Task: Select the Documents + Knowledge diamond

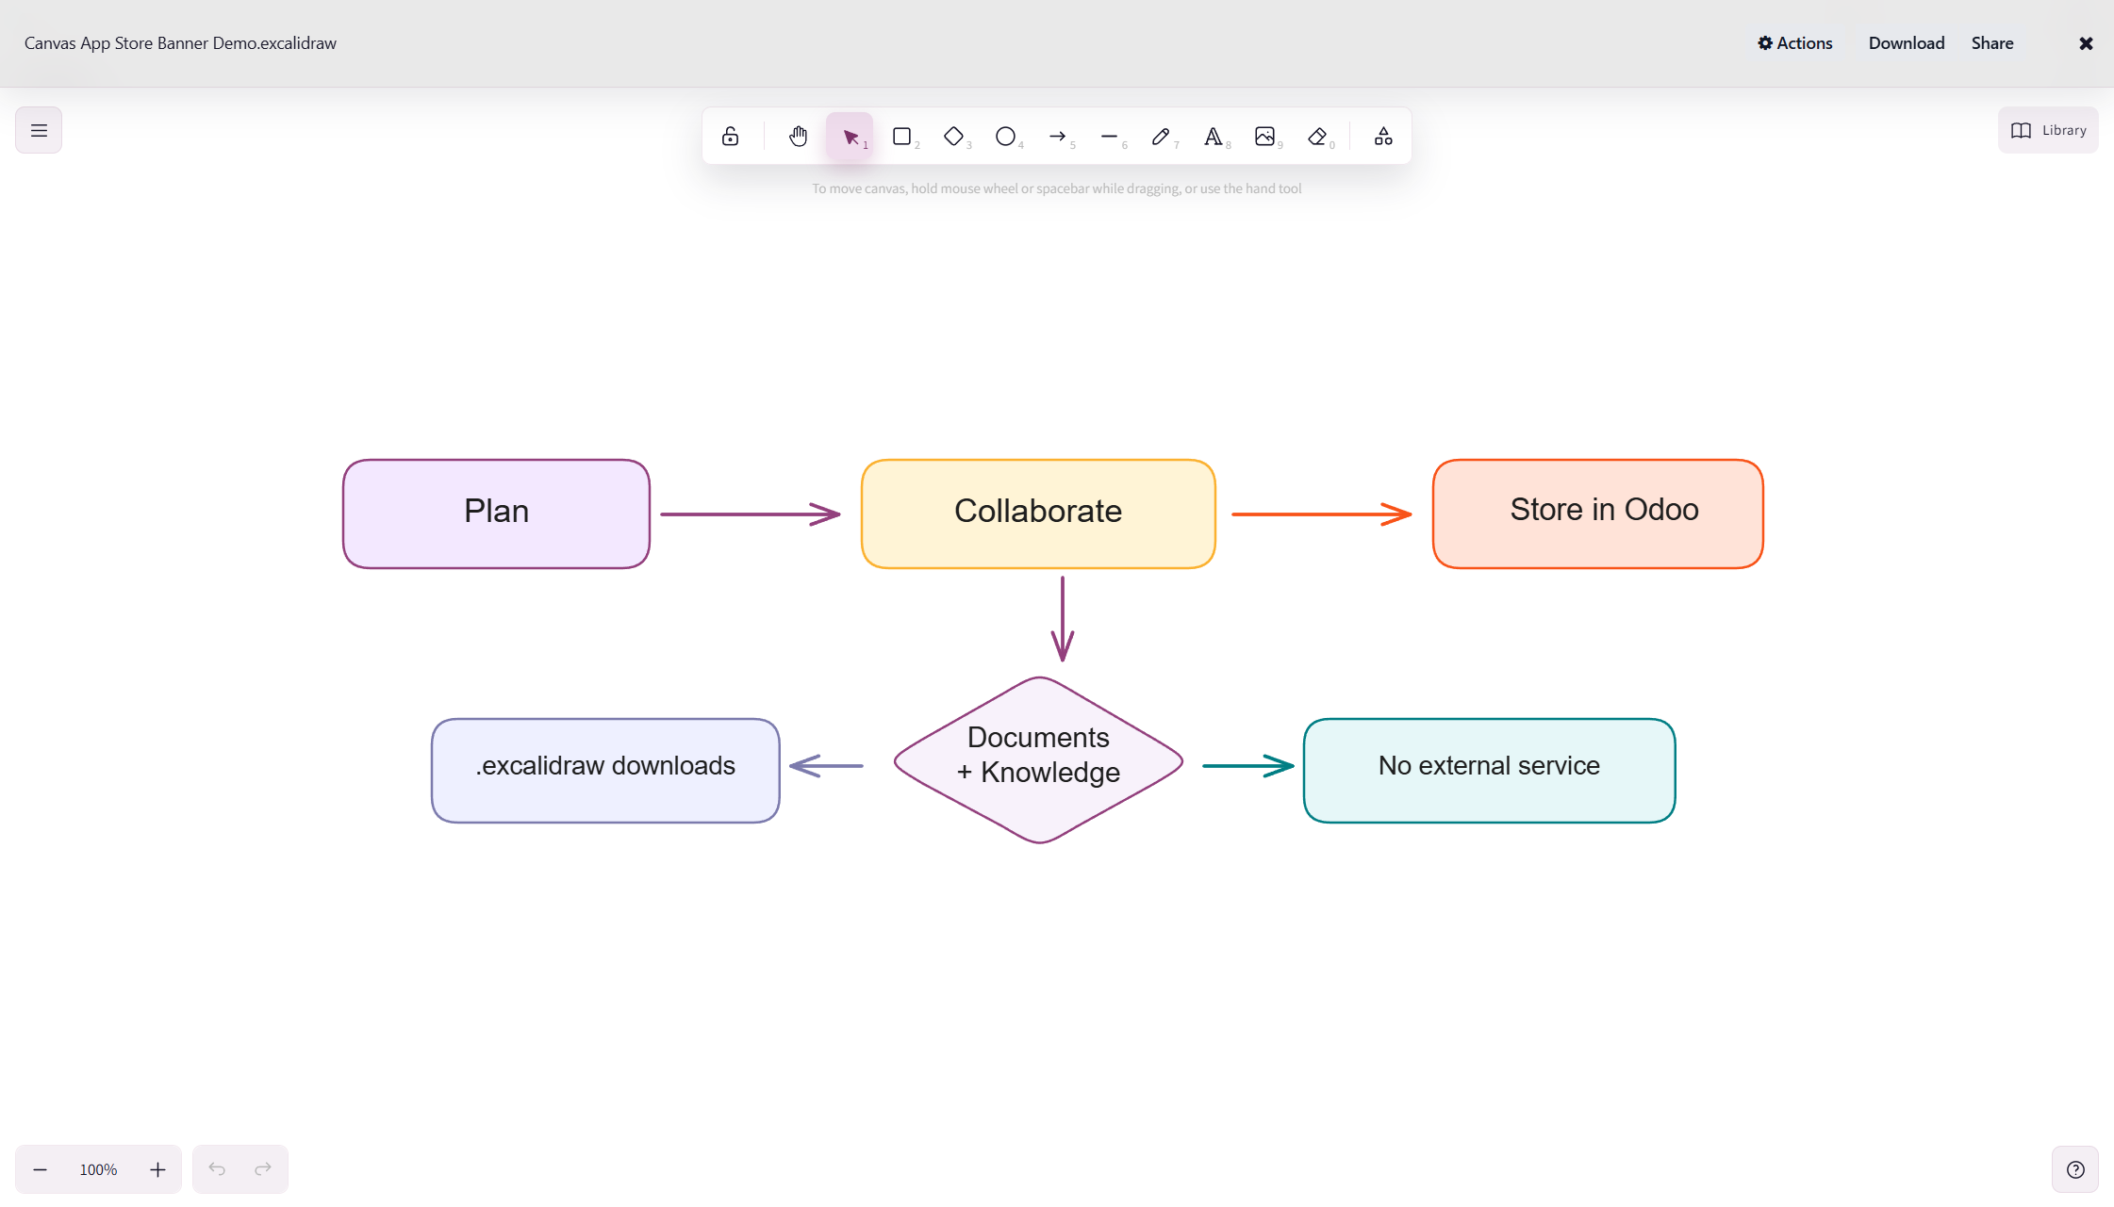Action: pyautogui.click(x=1038, y=760)
